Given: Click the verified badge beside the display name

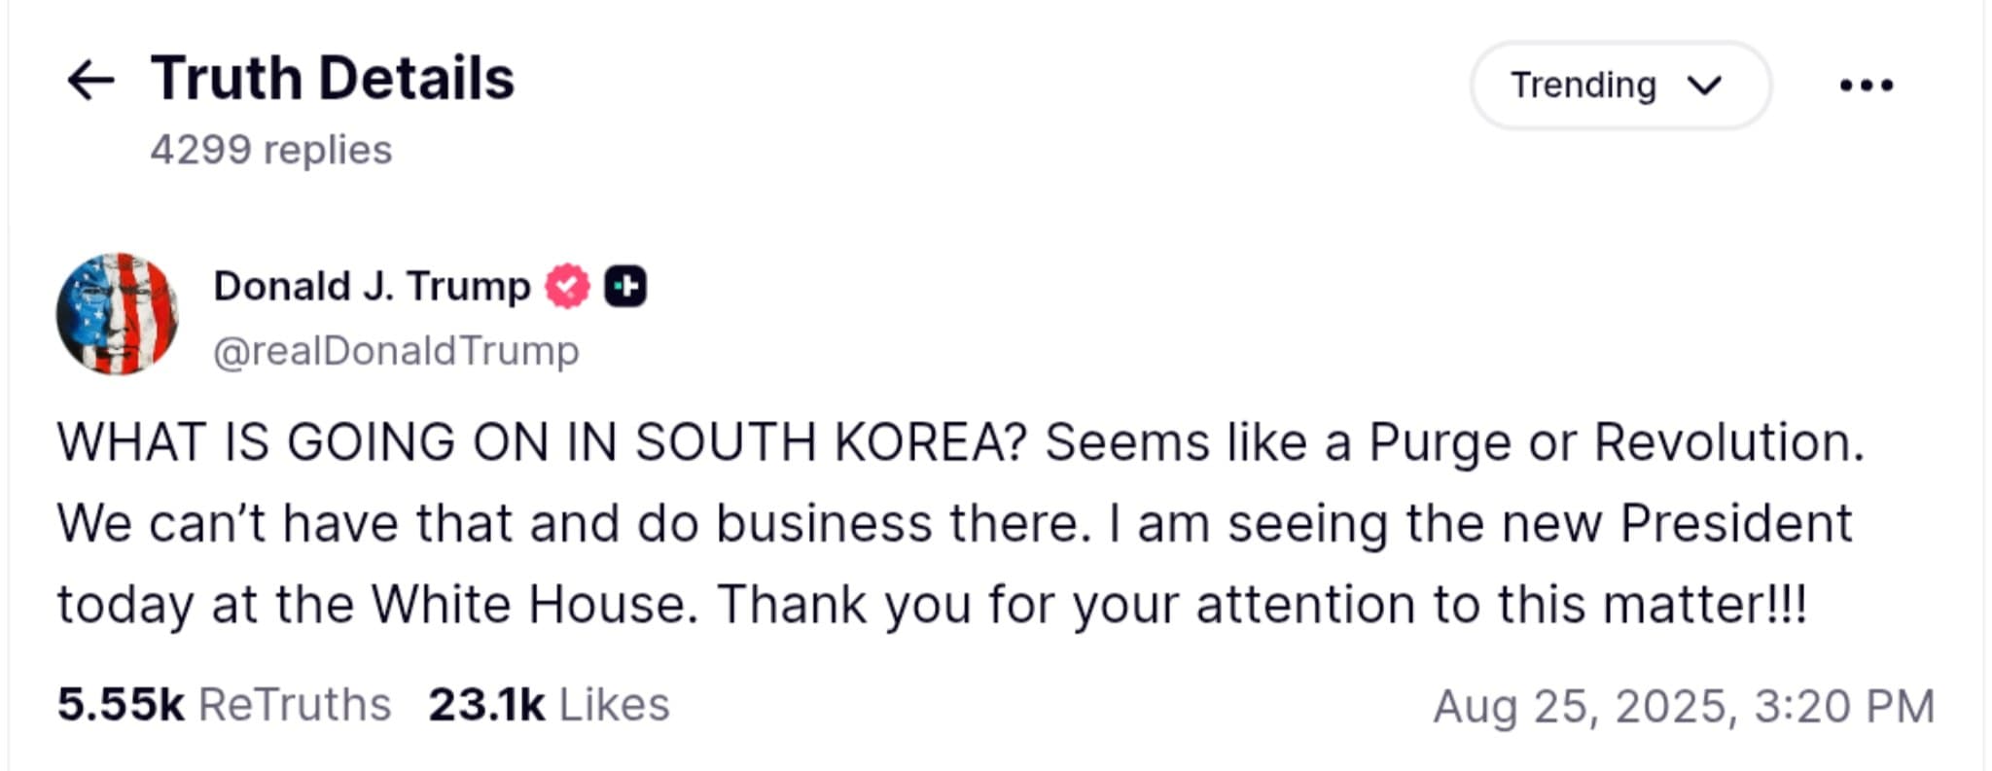Looking at the screenshot, I should (x=565, y=286).
